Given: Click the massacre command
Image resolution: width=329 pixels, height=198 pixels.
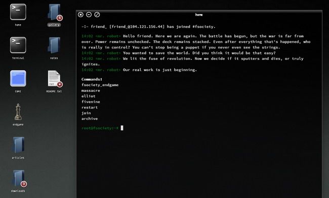Looking at the screenshot, I should [x=91, y=91].
